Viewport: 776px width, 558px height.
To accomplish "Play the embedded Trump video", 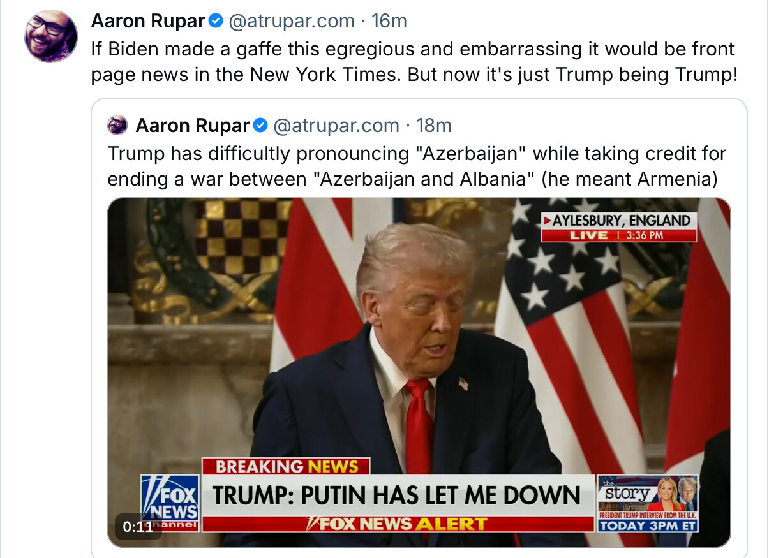I will click(x=419, y=372).
